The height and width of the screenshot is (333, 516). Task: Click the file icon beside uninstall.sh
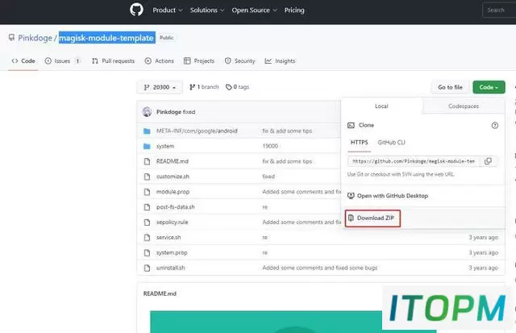147,268
